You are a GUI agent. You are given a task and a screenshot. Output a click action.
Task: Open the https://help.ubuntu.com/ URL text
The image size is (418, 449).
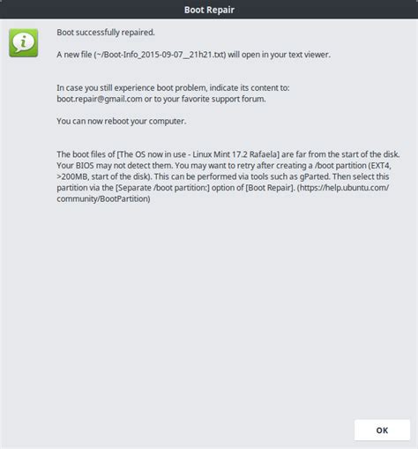[x=344, y=188]
